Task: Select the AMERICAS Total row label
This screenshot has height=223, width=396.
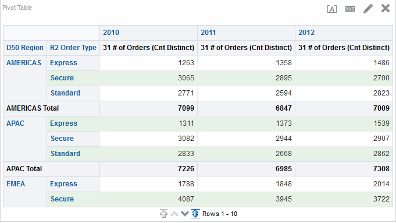Action: point(33,108)
